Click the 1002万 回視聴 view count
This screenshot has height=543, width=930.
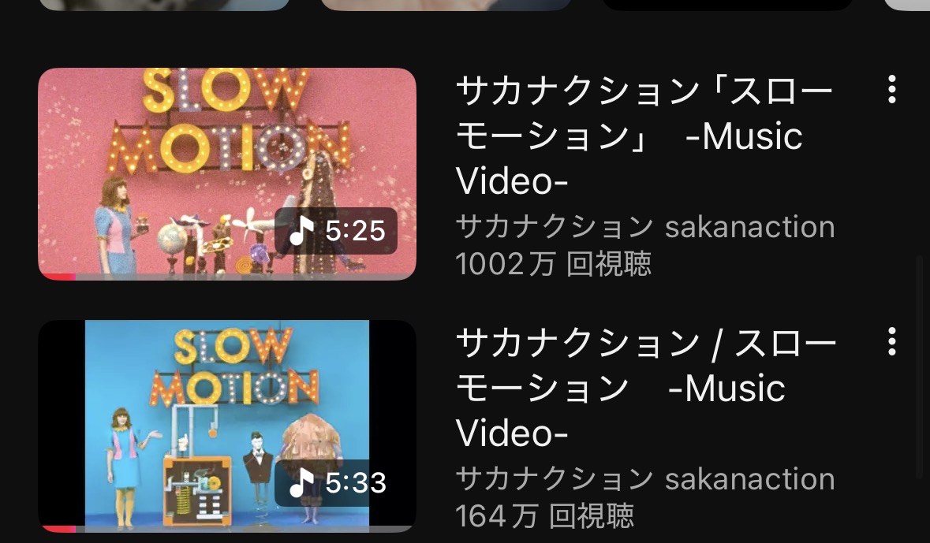click(554, 264)
